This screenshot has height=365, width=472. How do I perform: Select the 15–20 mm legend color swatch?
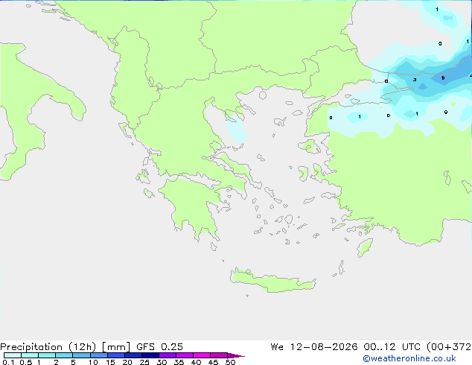pos(116,355)
